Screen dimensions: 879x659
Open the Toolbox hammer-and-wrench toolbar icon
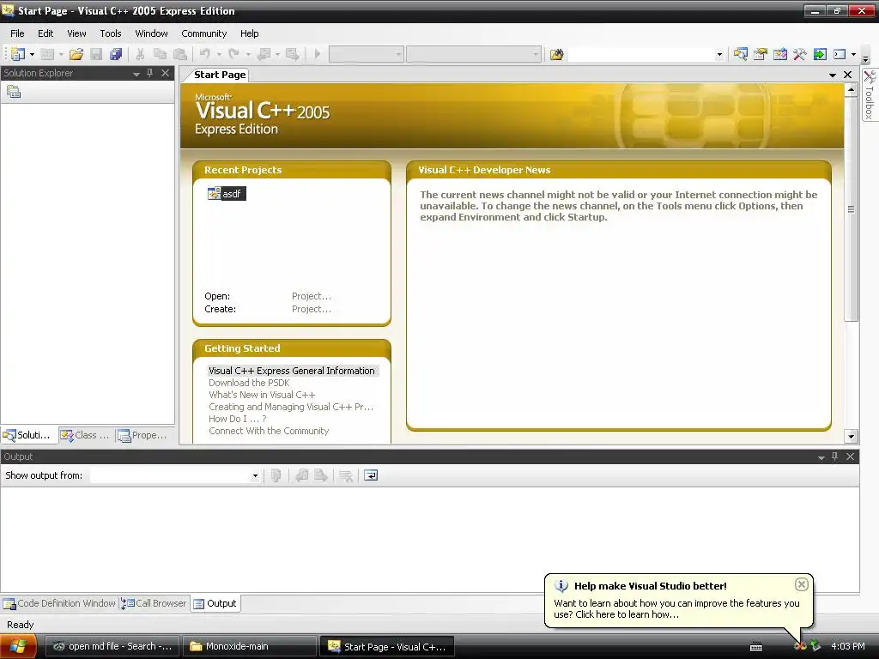799,54
